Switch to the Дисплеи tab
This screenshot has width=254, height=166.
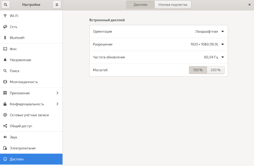click(x=140, y=5)
